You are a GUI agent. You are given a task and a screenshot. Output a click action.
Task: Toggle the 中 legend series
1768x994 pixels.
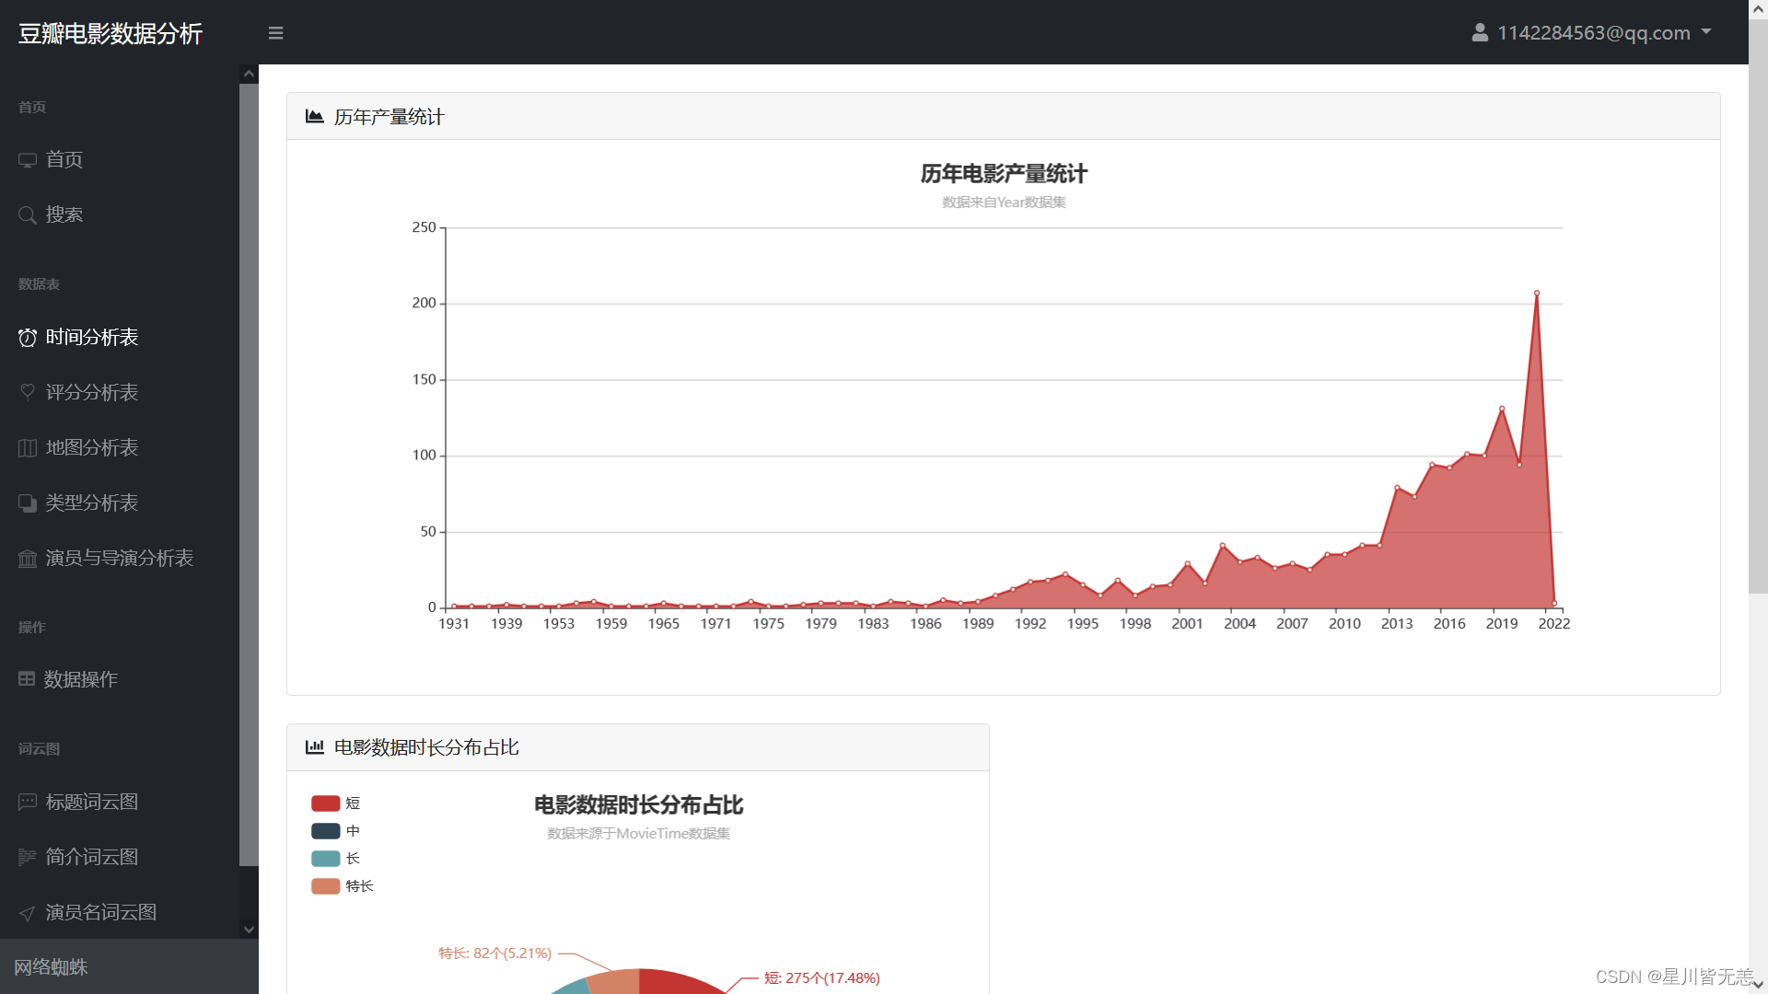336,831
